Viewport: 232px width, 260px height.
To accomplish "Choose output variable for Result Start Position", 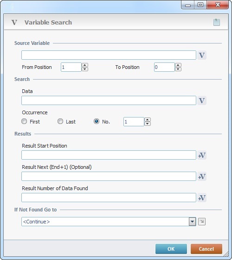I will [x=202, y=155].
